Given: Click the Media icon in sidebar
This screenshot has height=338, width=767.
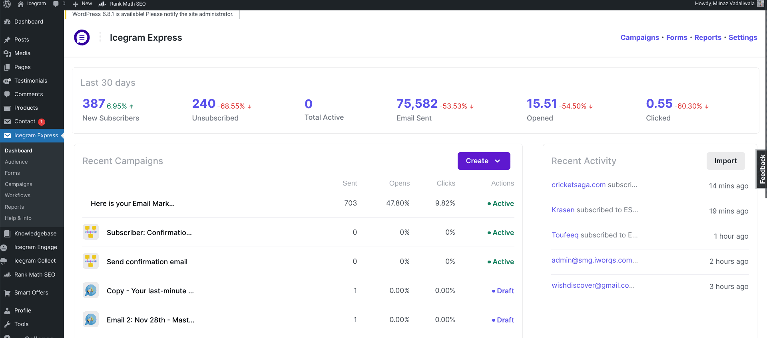Looking at the screenshot, I should [7, 53].
